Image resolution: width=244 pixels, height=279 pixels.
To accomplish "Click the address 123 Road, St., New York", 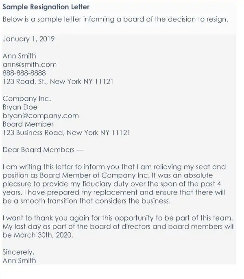I will click(x=58, y=82).
